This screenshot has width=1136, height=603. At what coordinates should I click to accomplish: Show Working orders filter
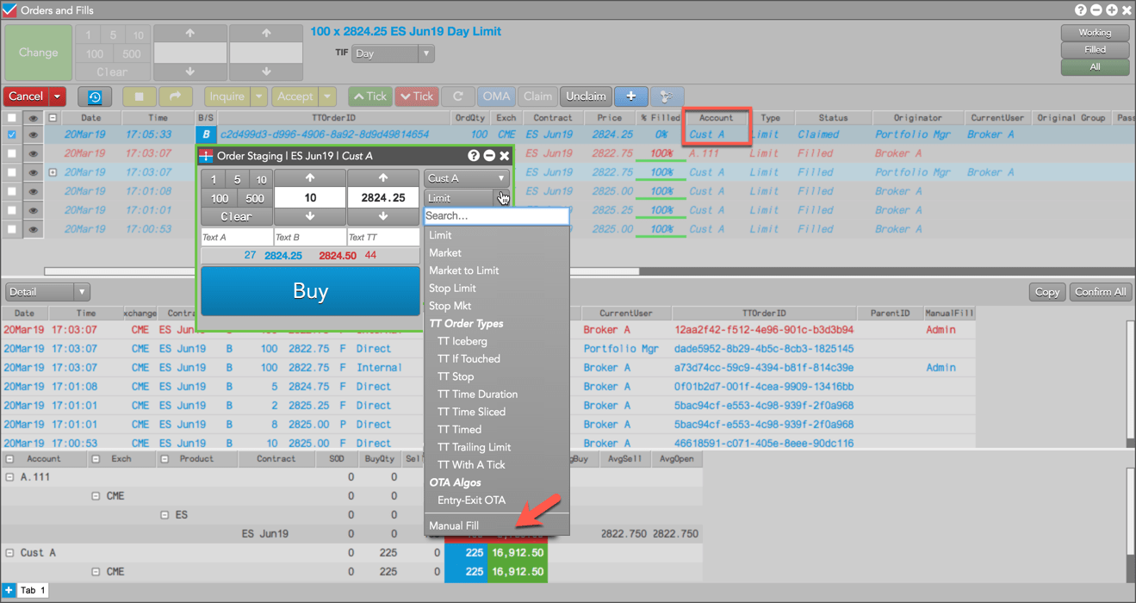[x=1095, y=33]
